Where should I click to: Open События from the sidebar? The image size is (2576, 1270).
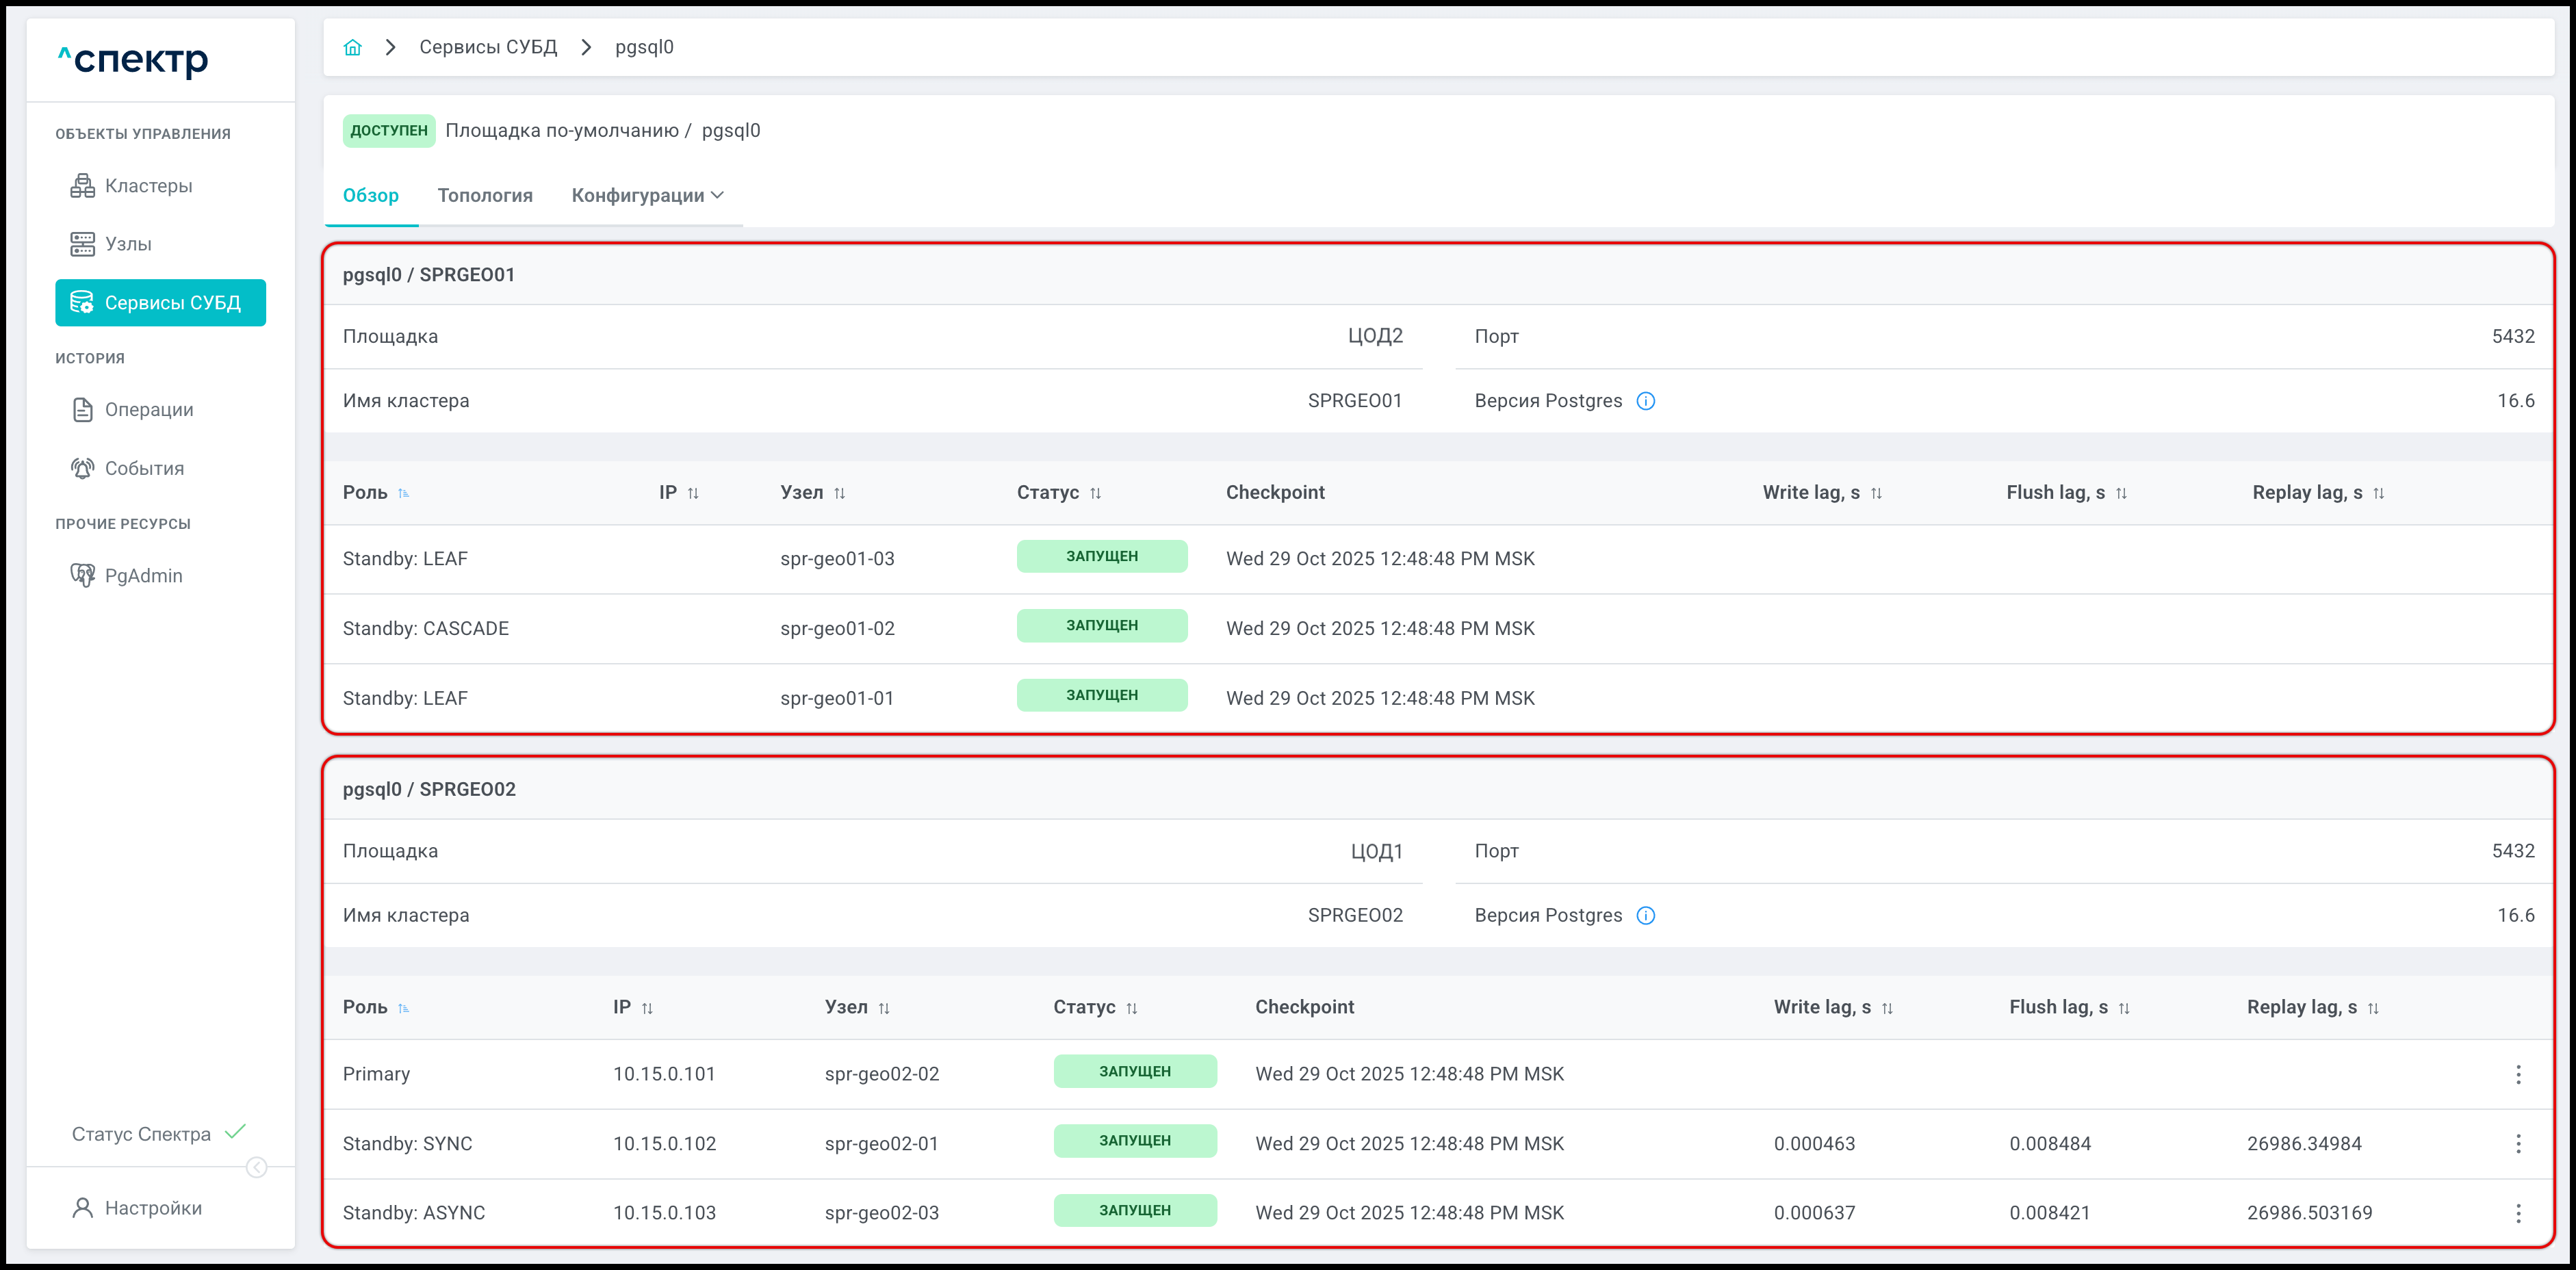coord(144,468)
